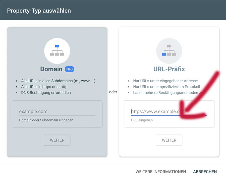Click the URL-Präfix heading label
The image size is (226, 179).
[169, 69]
